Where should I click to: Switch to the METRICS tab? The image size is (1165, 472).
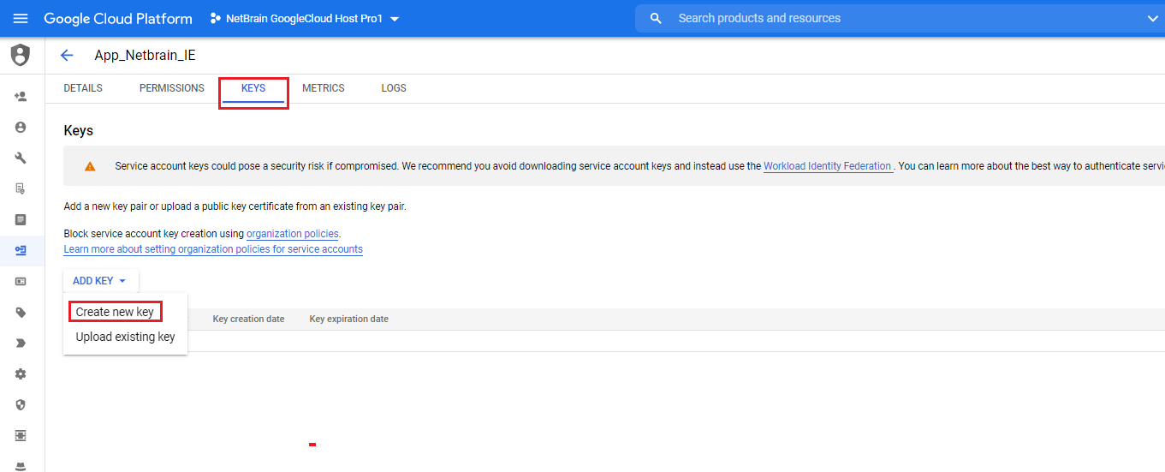[x=324, y=88]
